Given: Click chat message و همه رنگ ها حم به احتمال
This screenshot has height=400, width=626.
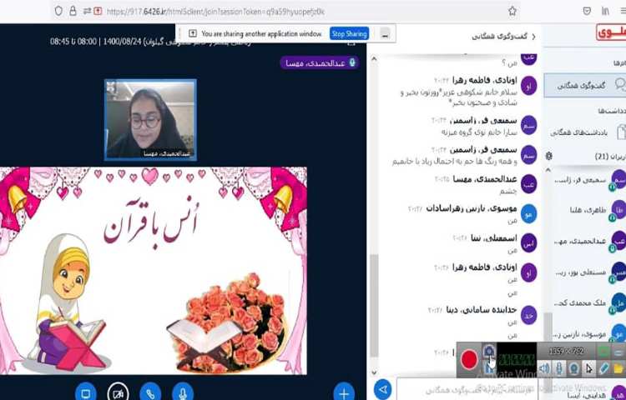Looking at the screenshot, I should click(x=455, y=162).
